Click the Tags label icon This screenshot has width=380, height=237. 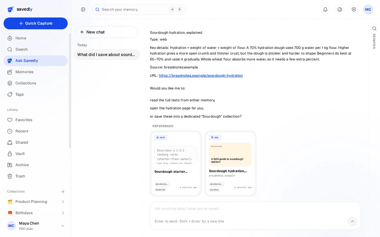pos(10,94)
